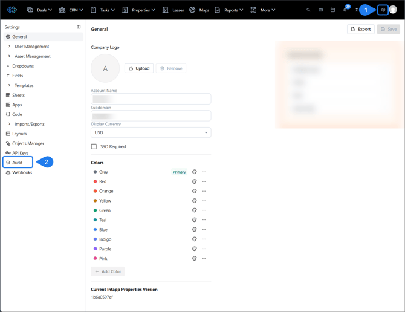The image size is (405, 312).
Task: Click the search magnifier icon in top bar
Action: coord(308,10)
